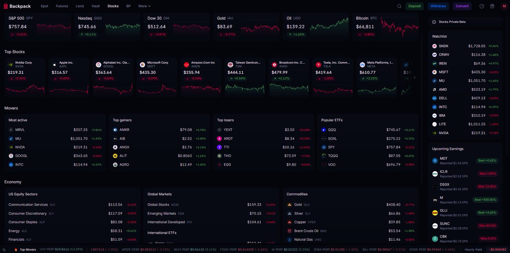This screenshot has height=253, width=510.
Task: Select the Stocks tab
Action: [x=113, y=6]
